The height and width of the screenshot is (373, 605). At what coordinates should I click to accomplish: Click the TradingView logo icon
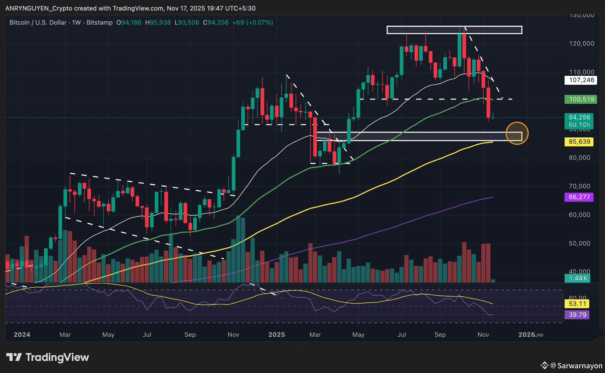(x=14, y=357)
